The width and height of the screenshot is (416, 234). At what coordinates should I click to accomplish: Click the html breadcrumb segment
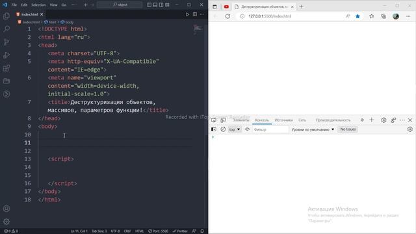[51, 22]
